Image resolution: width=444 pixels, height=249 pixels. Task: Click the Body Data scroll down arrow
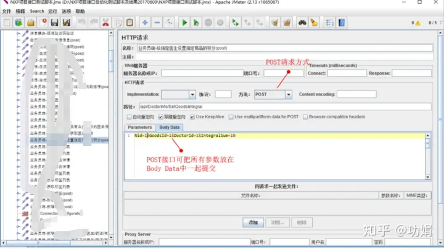click(427, 177)
